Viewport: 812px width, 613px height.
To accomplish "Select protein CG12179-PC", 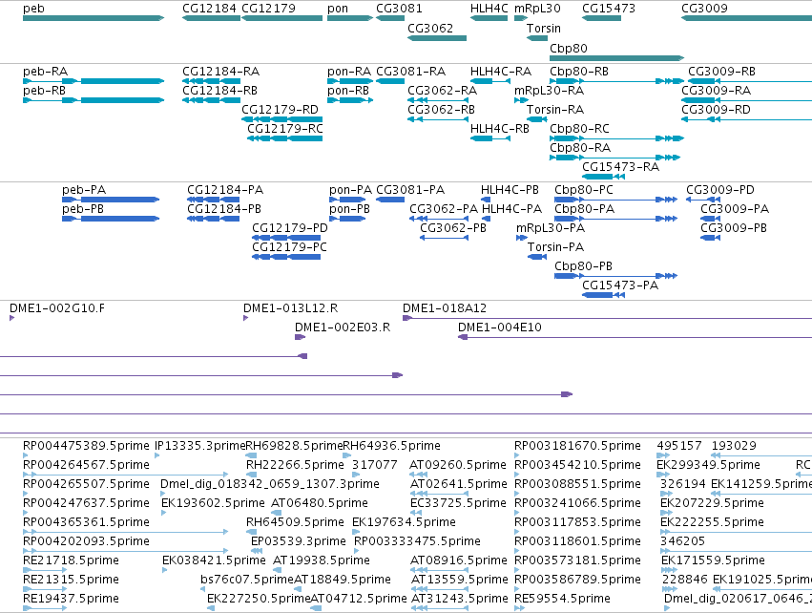I will click(x=289, y=247).
